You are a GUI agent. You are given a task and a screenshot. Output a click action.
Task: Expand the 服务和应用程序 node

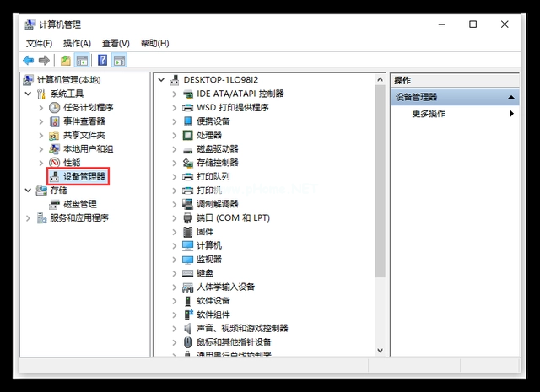pos(29,217)
